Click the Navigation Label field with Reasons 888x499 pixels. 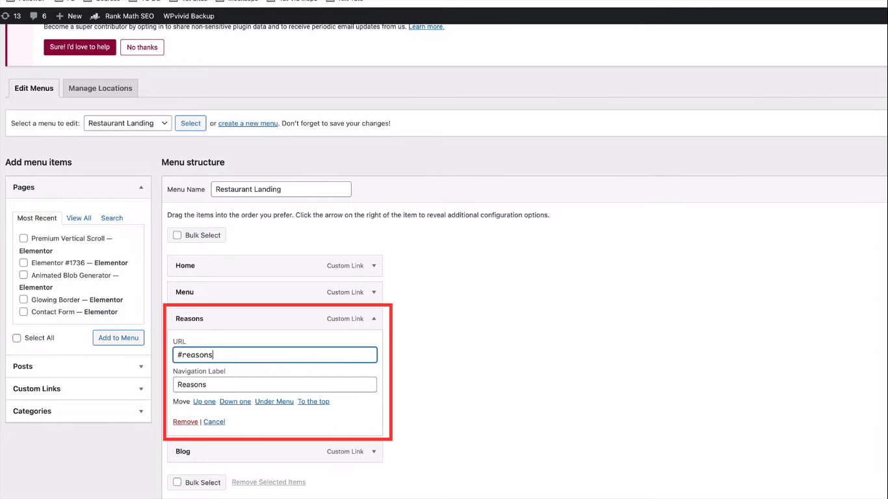pos(275,385)
